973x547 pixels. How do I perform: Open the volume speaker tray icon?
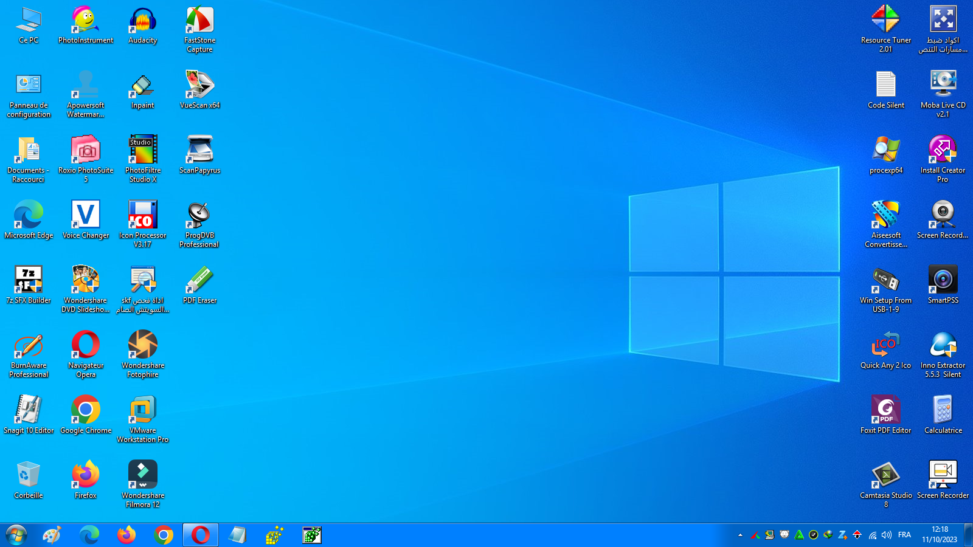[x=887, y=535]
